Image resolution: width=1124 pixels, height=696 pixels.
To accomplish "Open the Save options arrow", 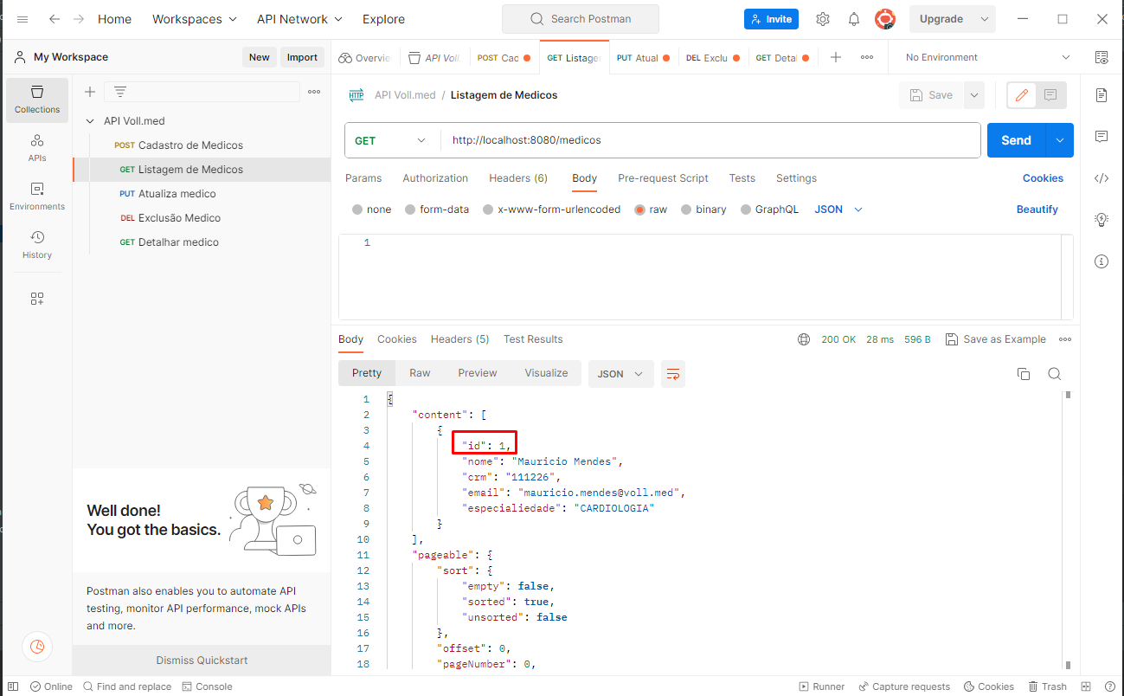I will pyautogui.click(x=974, y=95).
